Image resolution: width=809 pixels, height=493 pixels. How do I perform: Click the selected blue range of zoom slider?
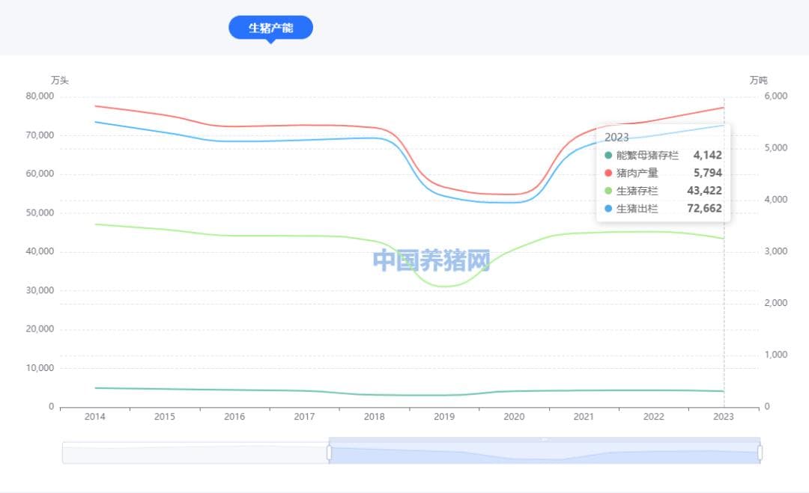click(544, 453)
